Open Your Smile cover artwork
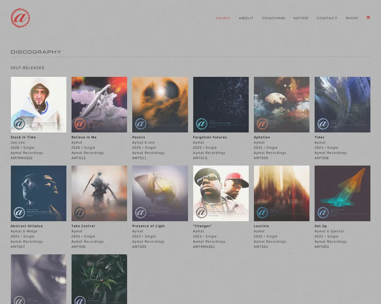The image size is (381, 304). click(x=39, y=279)
